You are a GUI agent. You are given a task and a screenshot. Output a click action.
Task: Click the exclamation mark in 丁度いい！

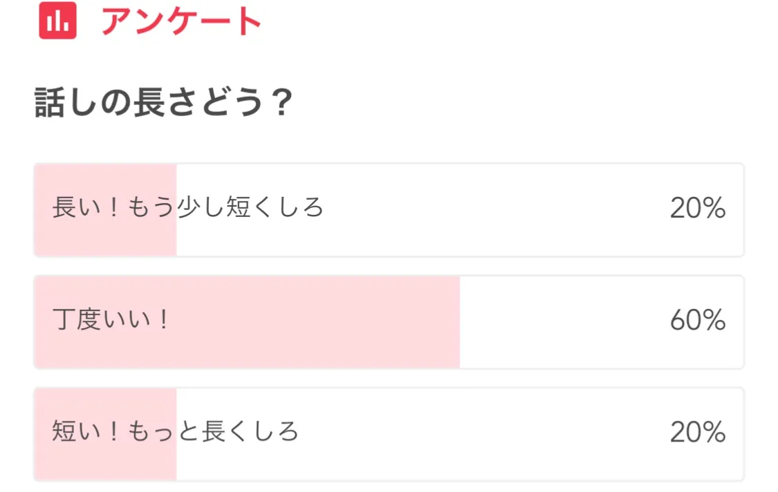pyautogui.click(x=163, y=320)
